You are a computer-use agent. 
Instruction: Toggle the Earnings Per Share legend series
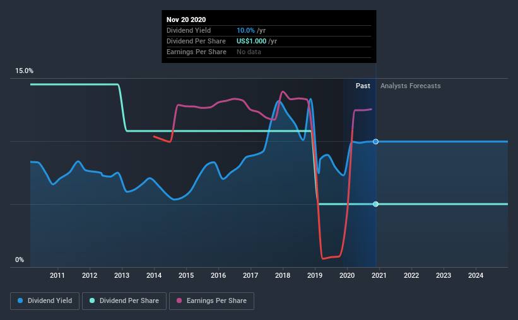(211, 301)
